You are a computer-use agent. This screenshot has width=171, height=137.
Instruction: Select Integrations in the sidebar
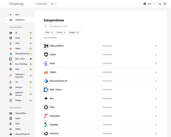(x=19, y=20)
